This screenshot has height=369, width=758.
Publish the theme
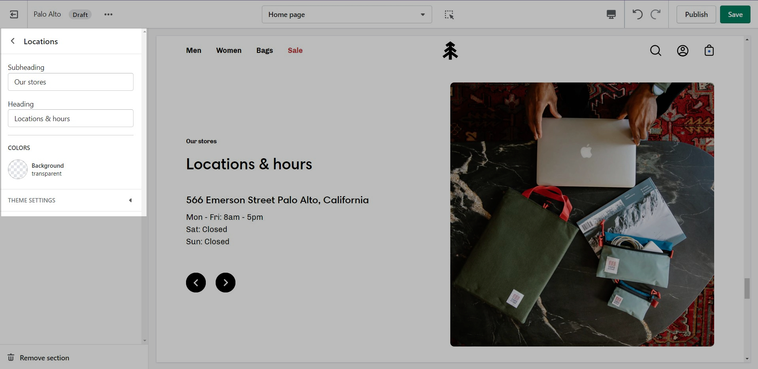tap(696, 15)
